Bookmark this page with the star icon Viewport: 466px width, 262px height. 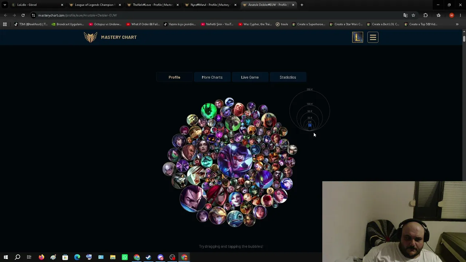point(413,15)
